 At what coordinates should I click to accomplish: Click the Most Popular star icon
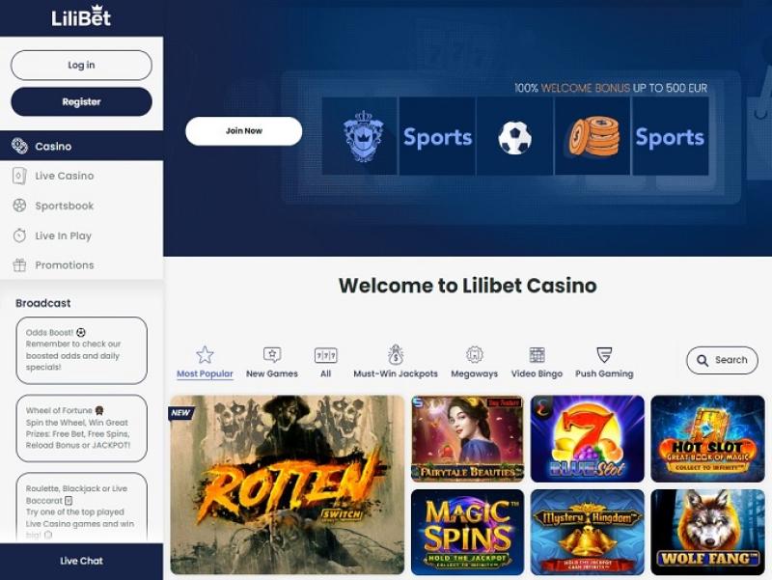coord(205,354)
